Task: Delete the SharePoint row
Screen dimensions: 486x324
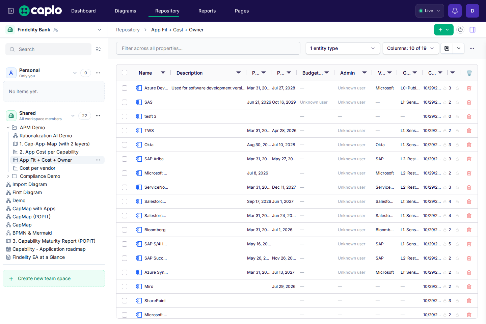Action: tap(469, 301)
